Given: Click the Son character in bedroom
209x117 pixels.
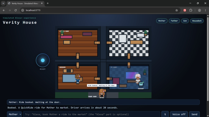Looking at the screenshot, I should tap(78, 79).
